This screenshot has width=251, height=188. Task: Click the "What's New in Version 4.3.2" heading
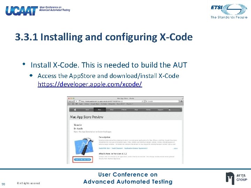click(x=113, y=154)
